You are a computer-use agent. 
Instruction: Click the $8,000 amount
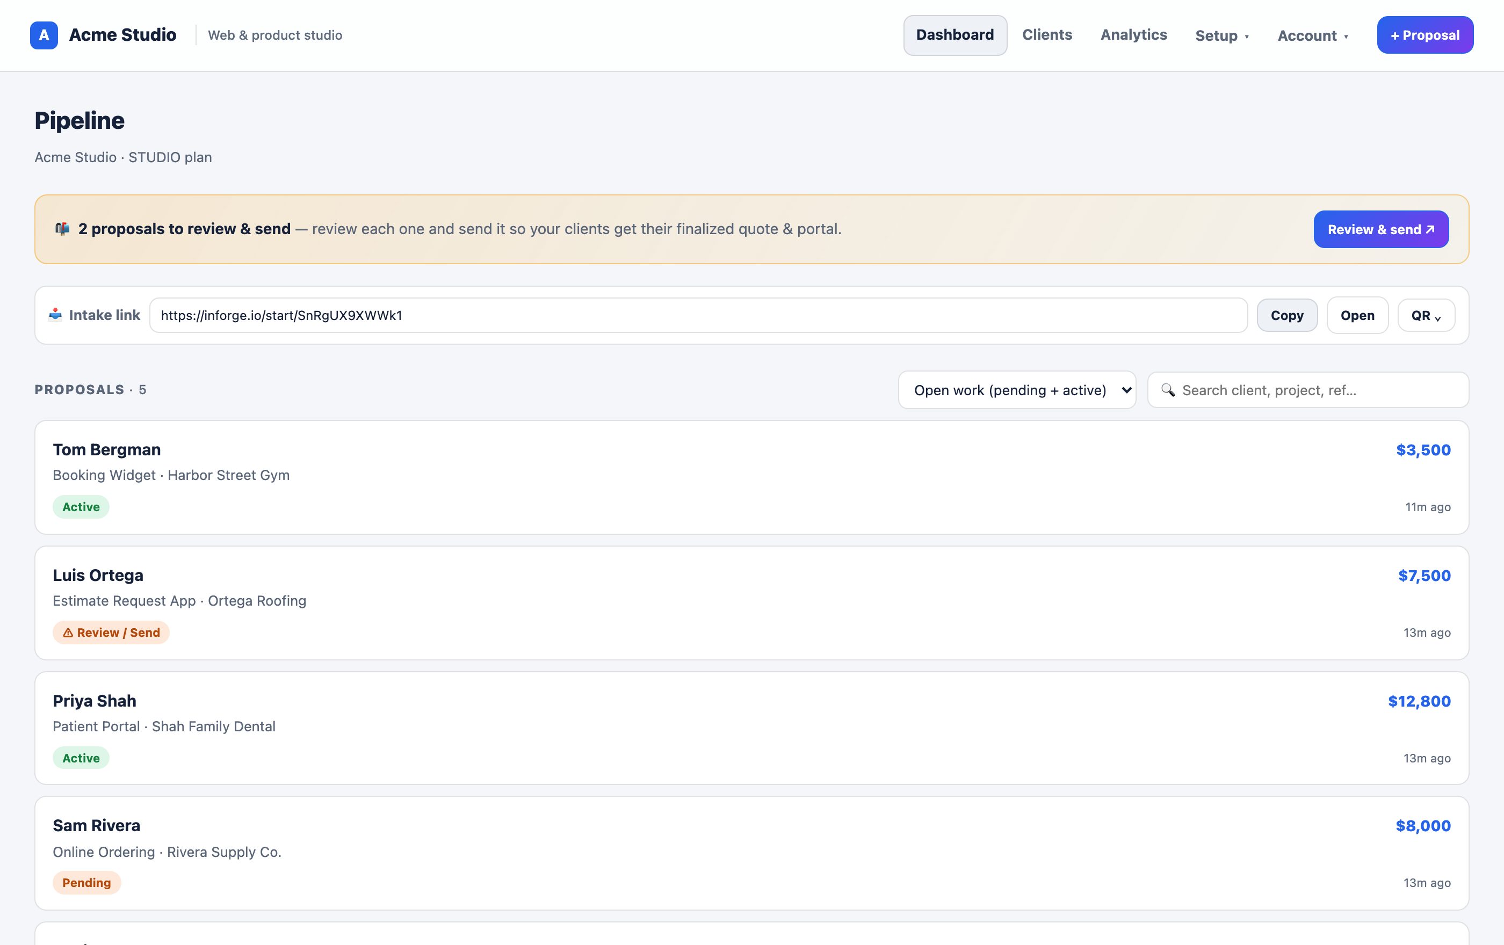(1423, 826)
